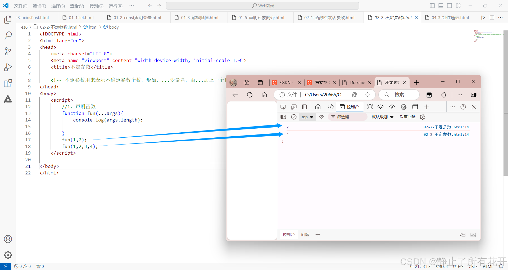The height and width of the screenshot is (270, 508).
Task: Open the 运行(R) menu
Action: tap(116, 6)
